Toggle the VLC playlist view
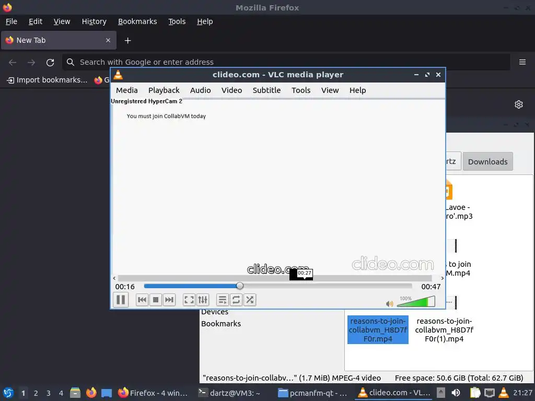 pos(223,300)
